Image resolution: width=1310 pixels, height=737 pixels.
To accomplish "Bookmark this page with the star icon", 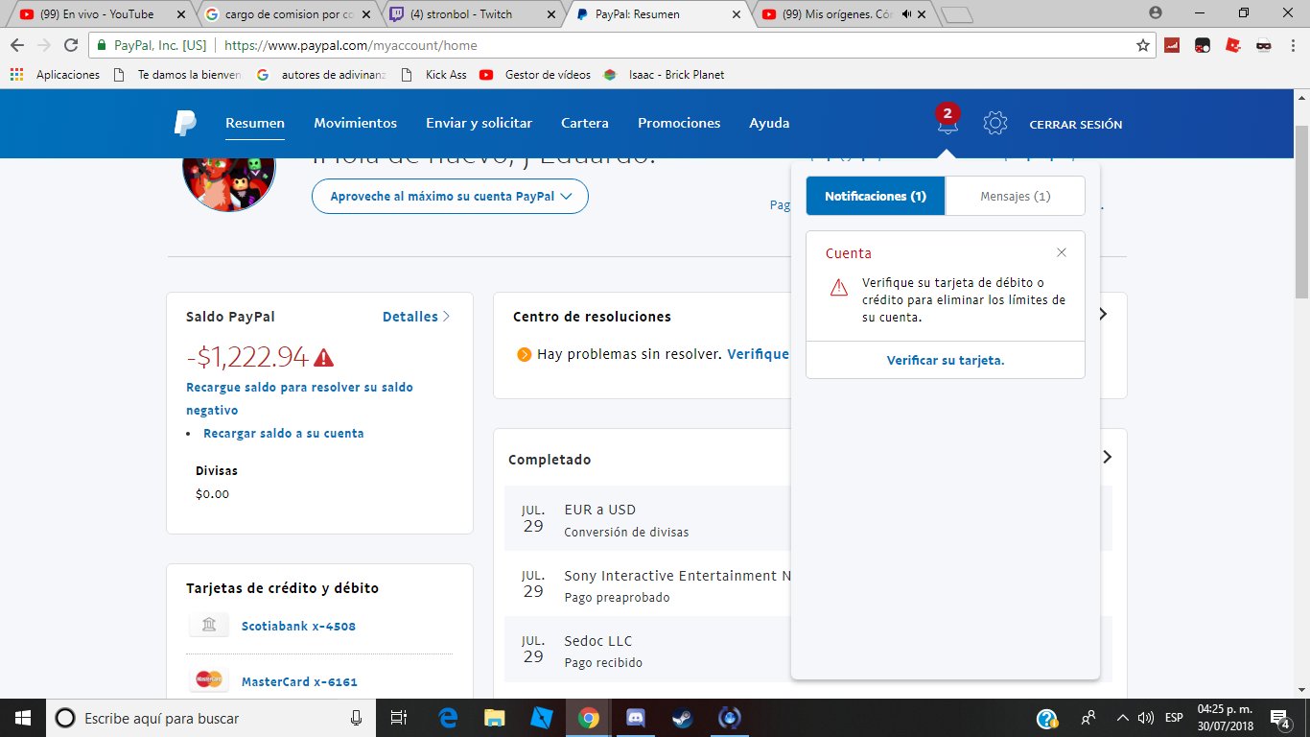I will click(1142, 45).
